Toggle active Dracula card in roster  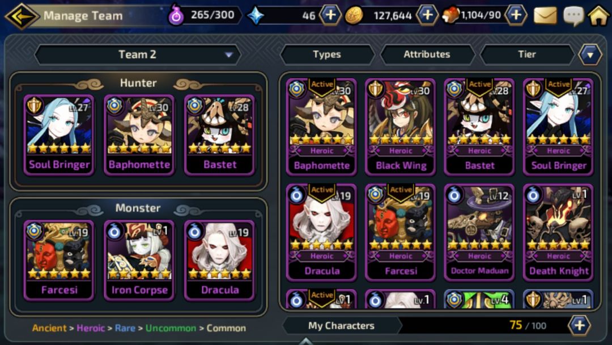pos(322,233)
